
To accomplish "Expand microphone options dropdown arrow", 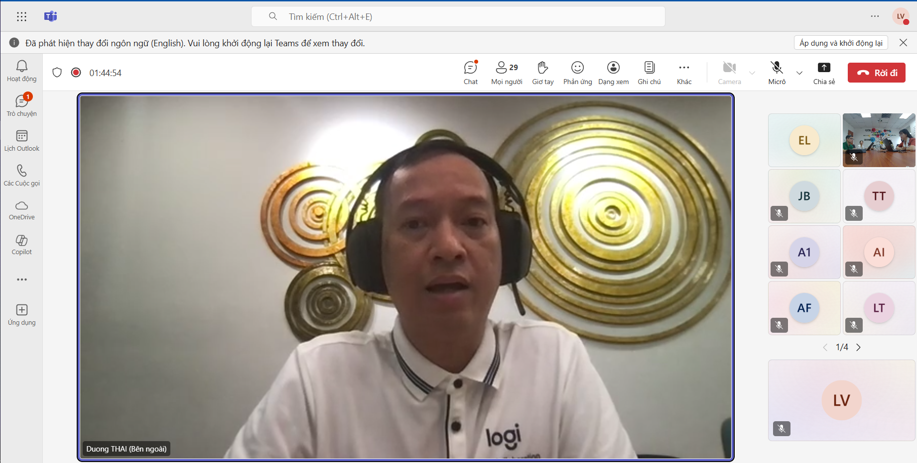I will tap(799, 73).
